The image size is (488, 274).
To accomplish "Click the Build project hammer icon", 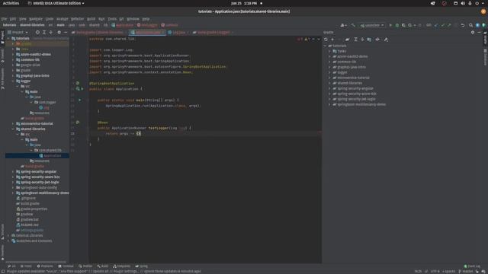I will [353, 25].
